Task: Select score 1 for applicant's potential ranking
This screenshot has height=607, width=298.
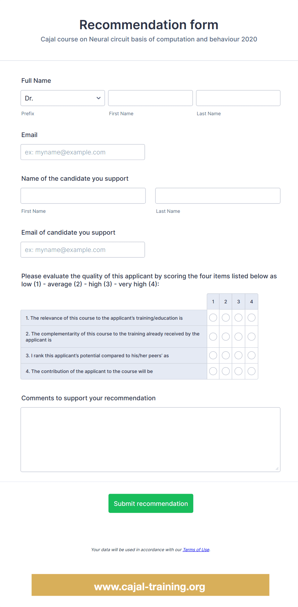Action: [x=213, y=355]
